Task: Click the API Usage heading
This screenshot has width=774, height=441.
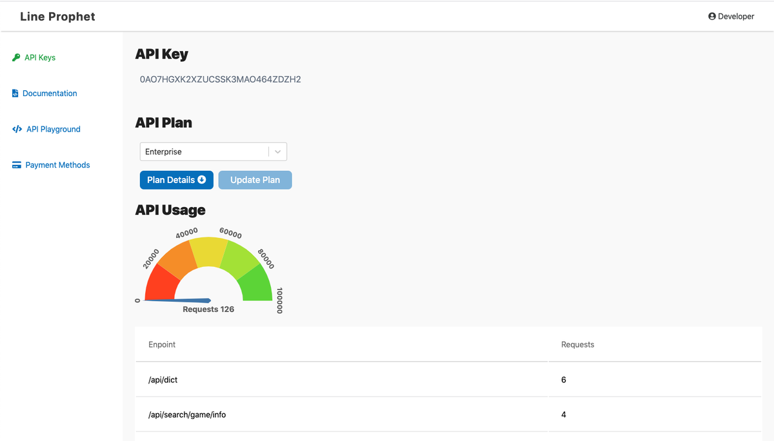Action: click(x=170, y=210)
